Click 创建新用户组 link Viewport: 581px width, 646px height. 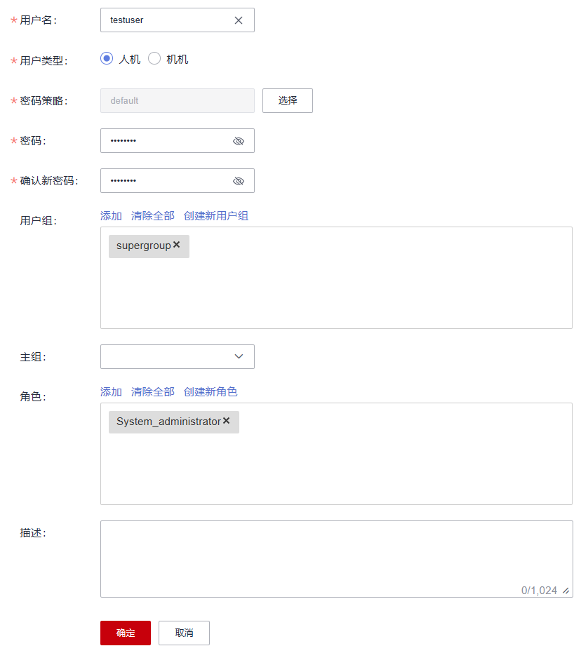tap(216, 216)
